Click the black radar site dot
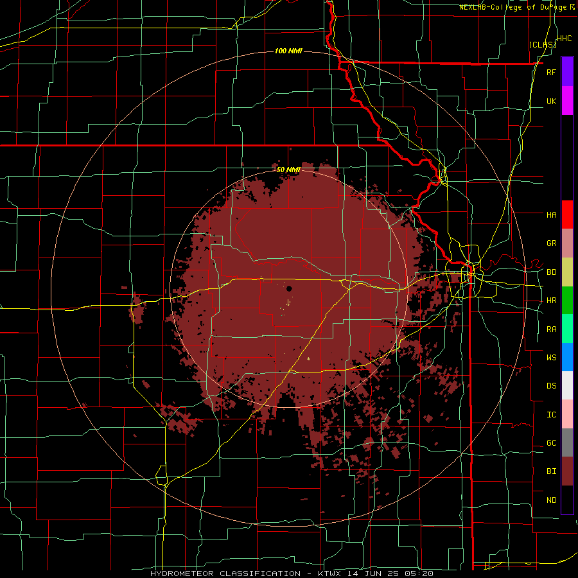This screenshot has height=578, width=578. coord(289,288)
